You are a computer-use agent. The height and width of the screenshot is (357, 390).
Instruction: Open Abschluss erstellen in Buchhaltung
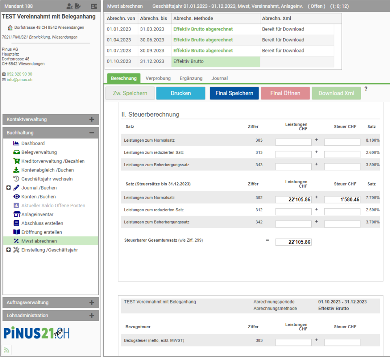42,223
